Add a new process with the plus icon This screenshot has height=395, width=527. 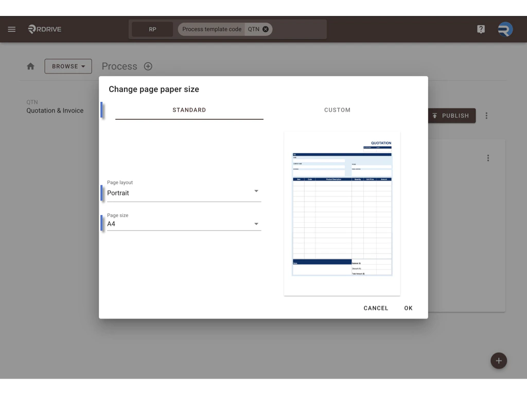(148, 66)
